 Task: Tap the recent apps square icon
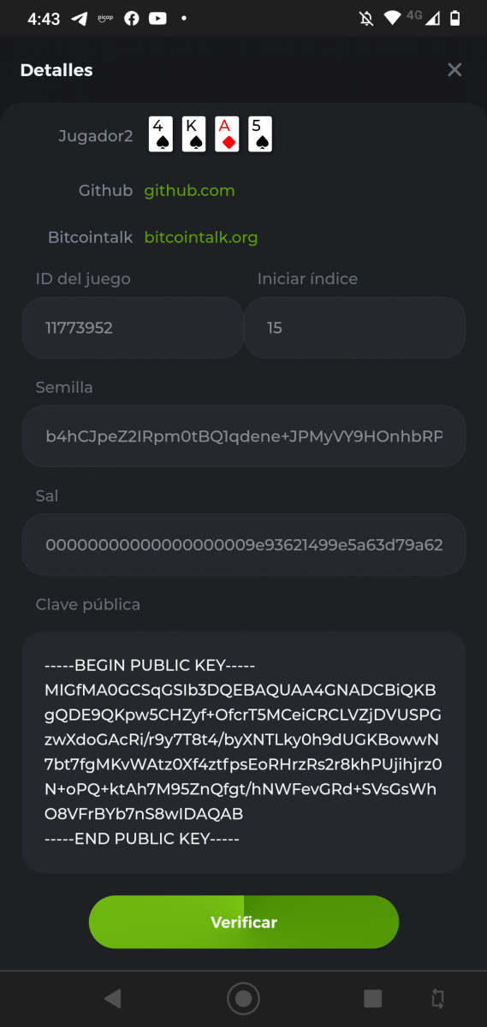pyautogui.click(x=372, y=998)
